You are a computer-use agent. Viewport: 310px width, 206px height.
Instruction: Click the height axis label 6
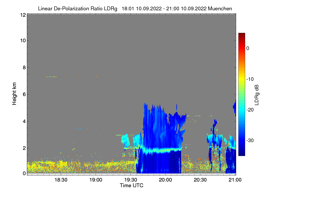click(24, 94)
